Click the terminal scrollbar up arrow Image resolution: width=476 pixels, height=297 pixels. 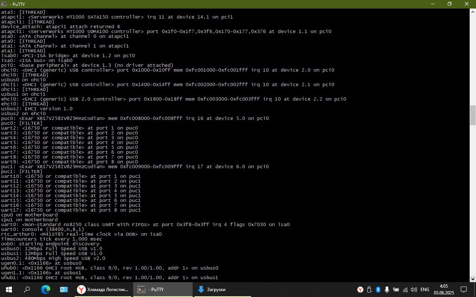(x=473, y=12)
